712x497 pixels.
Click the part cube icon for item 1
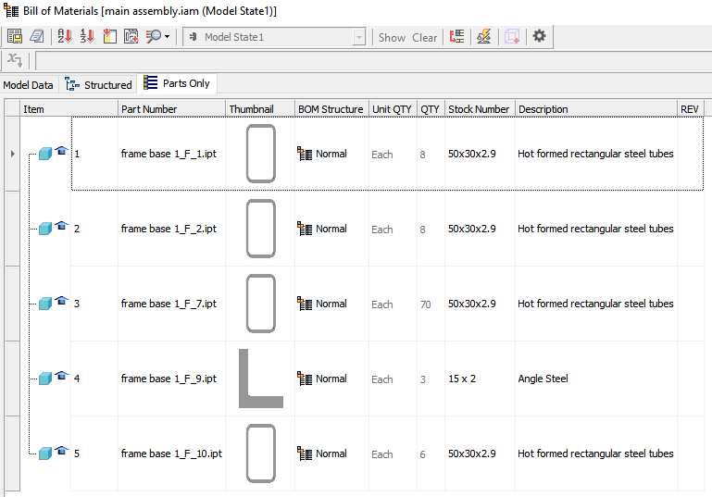tap(45, 154)
